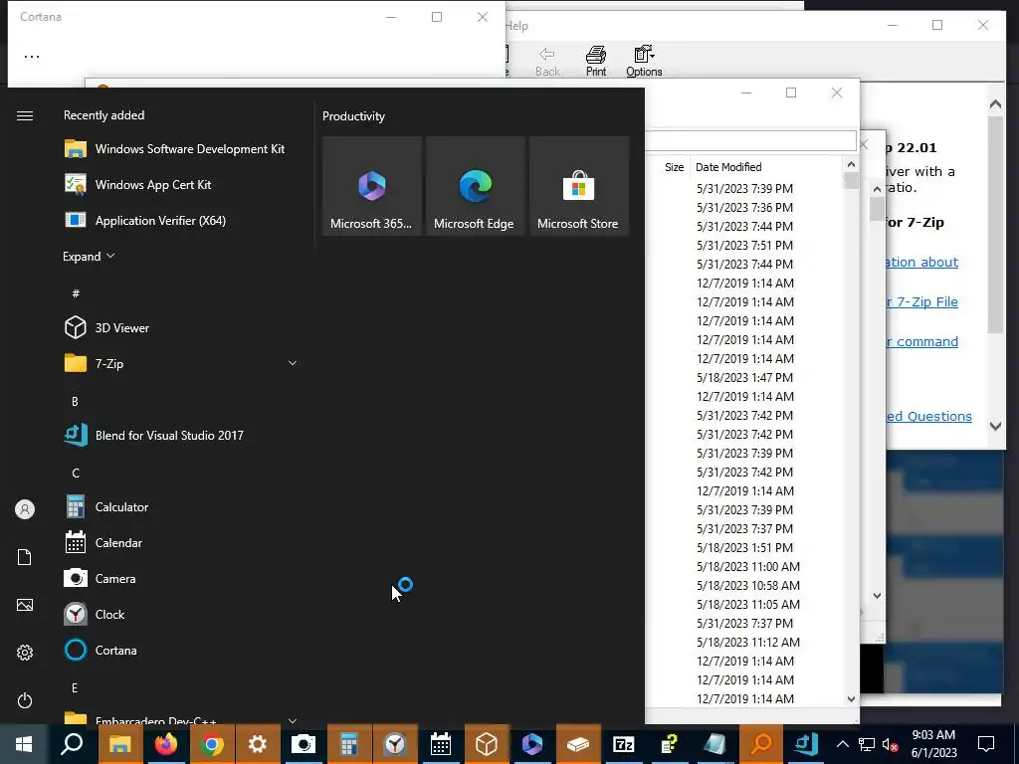
Task: Follow the 'ation about' help link
Action: pos(922,262)
